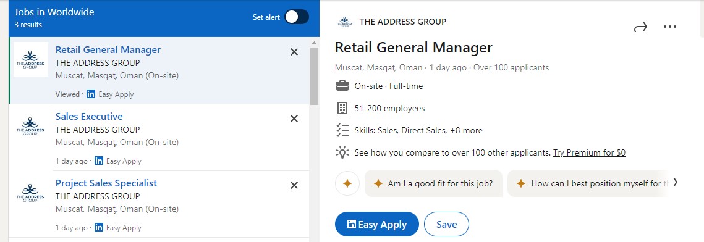The image size is (704, 242).
Task: Ask 'How can I best position myself' suggestion
Action: (588, 183)
